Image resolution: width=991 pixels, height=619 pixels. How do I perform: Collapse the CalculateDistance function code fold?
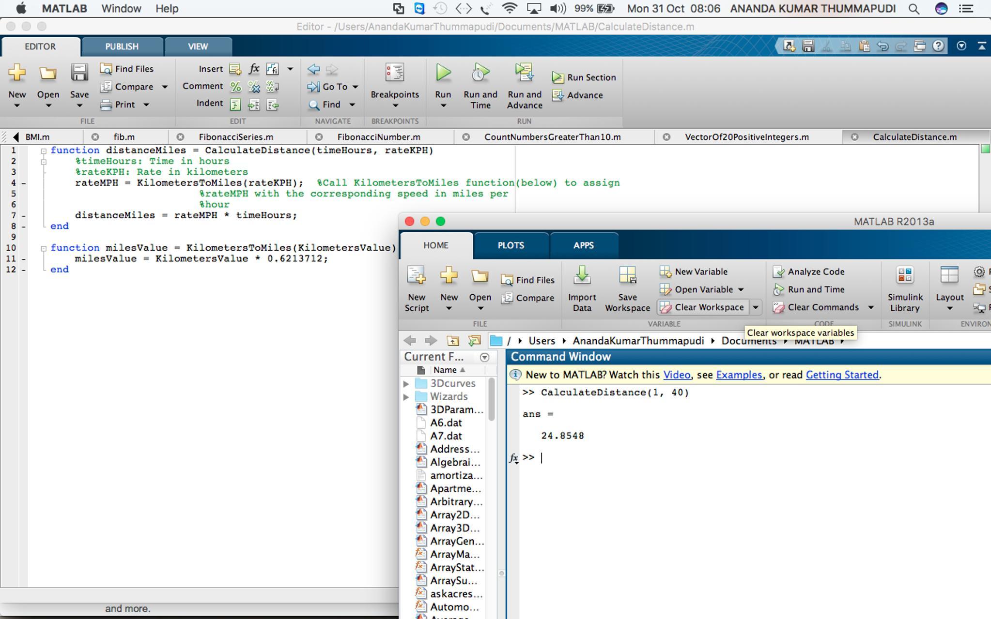point(44,151)
